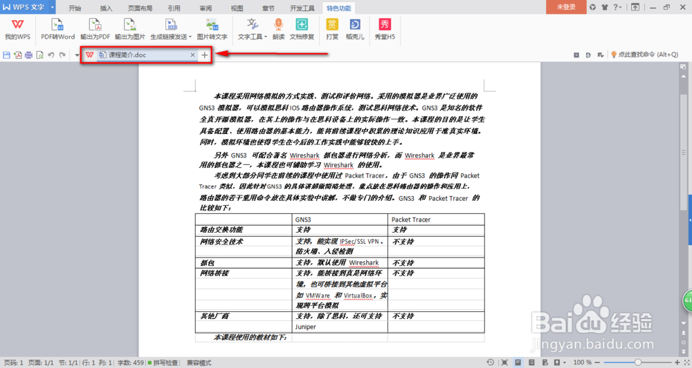This screenshot has height=368, width=692.
Task: Click the WPS home logo beside document tab
Action: point(89,55)
